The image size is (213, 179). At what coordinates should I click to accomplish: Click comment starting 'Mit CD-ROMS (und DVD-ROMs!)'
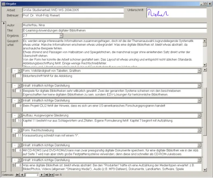click(x=112, y=152)
